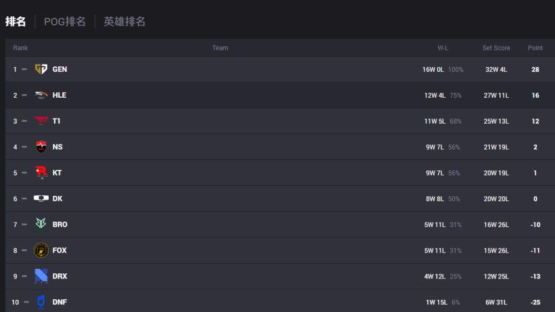Select the T1 red logo icon
Image resolution: width=555 pixels, height=312 pixels.
(x=41, y=121)
